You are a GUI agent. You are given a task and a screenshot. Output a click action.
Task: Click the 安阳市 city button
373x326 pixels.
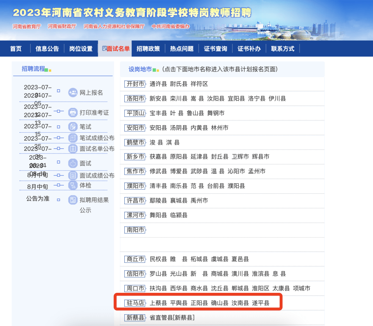tap(135, 128)
